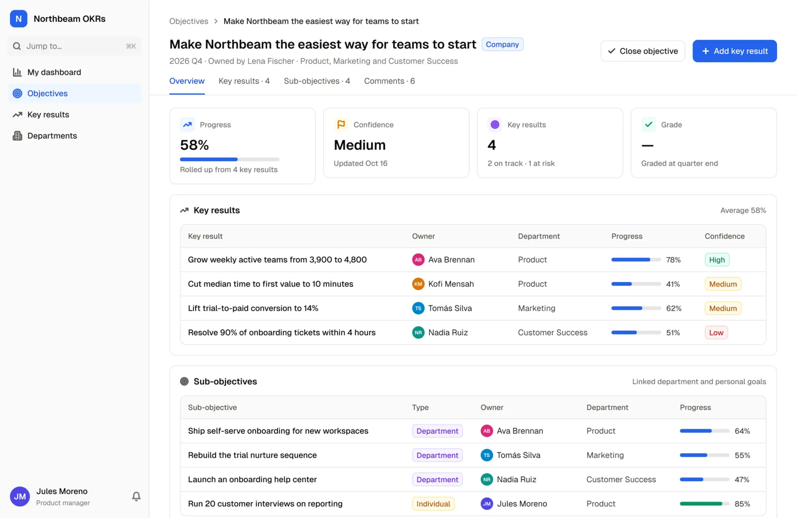Viewport: 797px width, 518px height.
Task: Click the Company tag next to the title
Action: pos(502,44)
